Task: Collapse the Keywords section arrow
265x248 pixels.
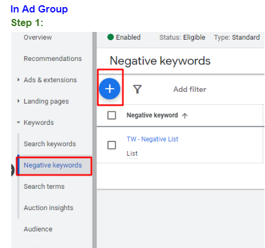Action: point(18,123)
